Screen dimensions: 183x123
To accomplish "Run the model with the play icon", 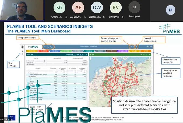I will click(x=134, y=47).
